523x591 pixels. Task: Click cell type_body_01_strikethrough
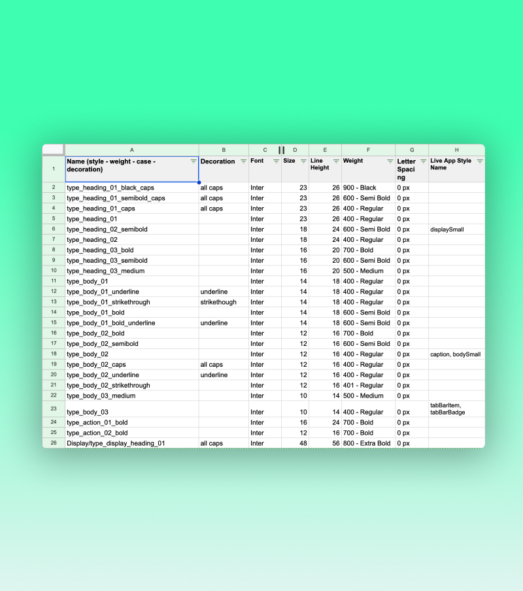tap(132, 302)
